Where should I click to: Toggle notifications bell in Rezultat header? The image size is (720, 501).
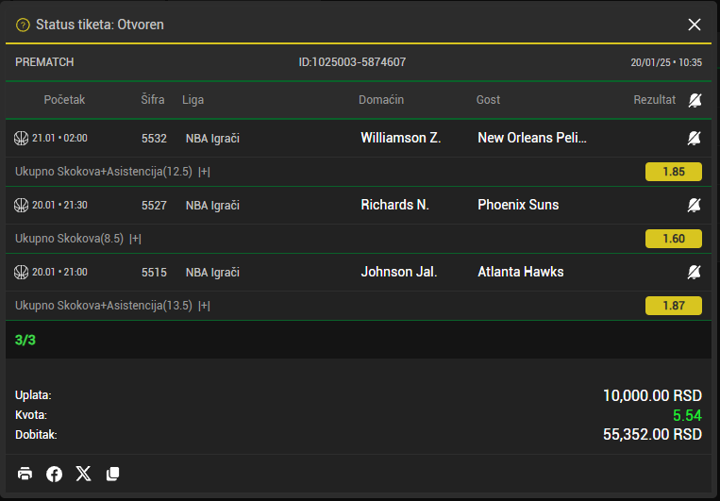click(x=695, y=100)
